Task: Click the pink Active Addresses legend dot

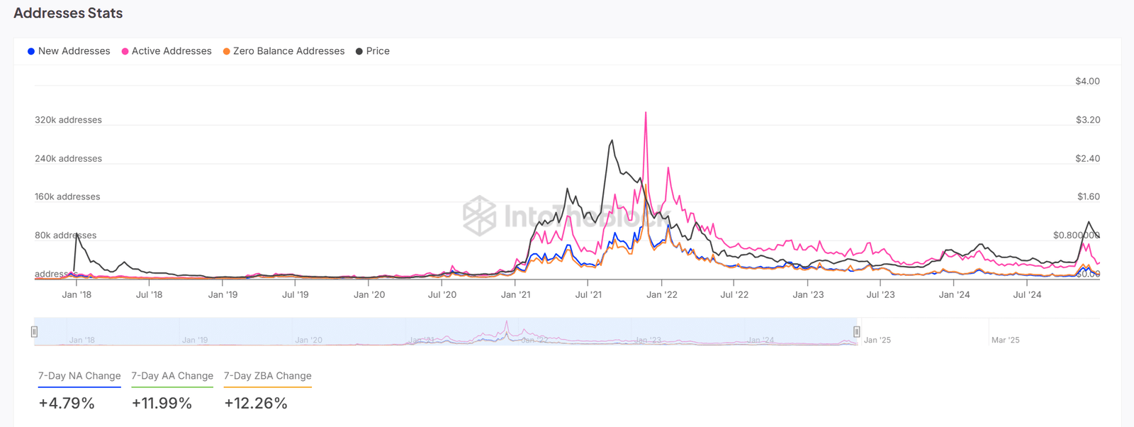Action: (x=125, y=52)
